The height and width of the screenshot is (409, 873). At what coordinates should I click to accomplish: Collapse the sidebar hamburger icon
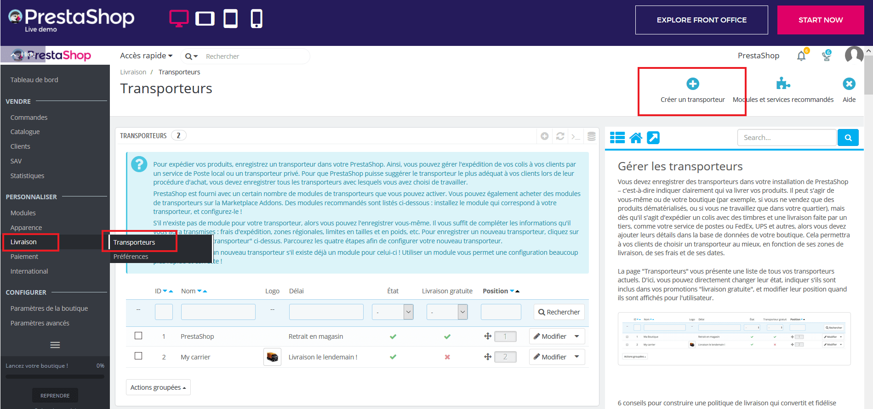[55, 345]
